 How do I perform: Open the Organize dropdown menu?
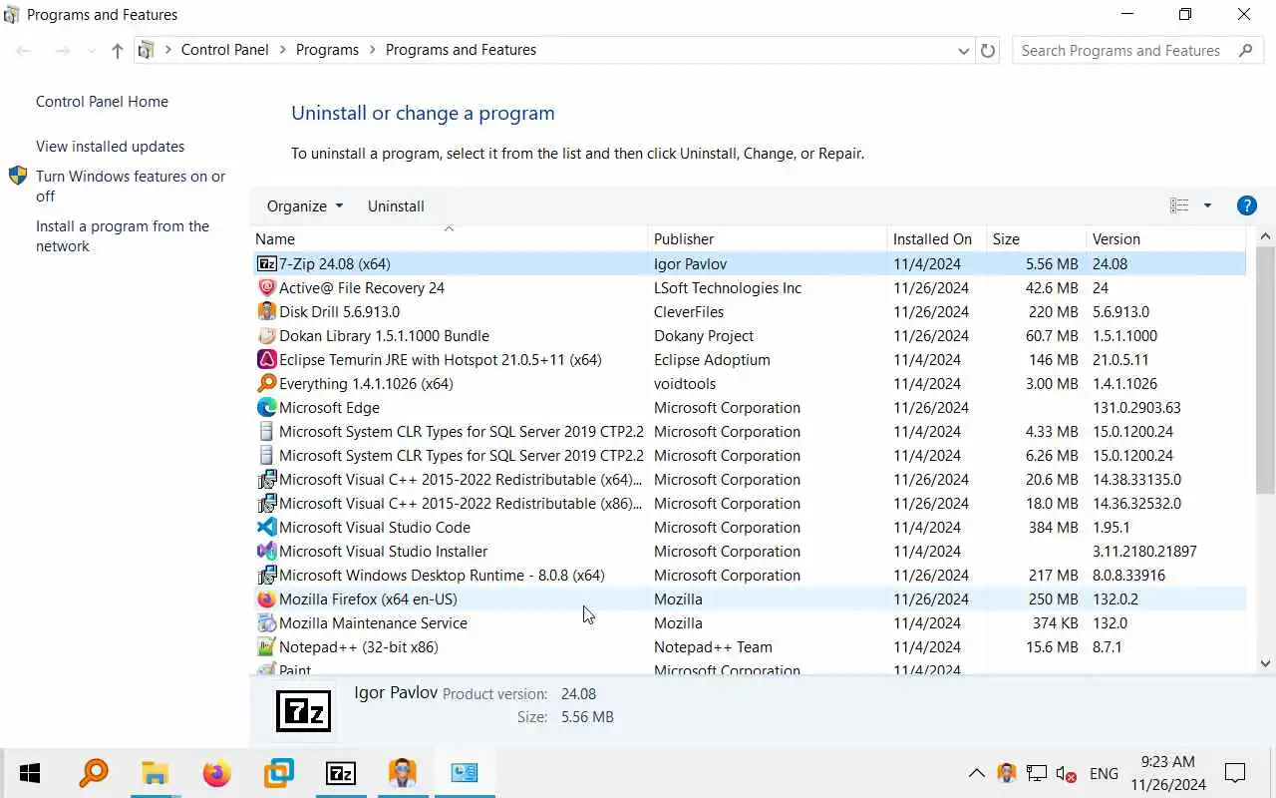tap(305, 205)
